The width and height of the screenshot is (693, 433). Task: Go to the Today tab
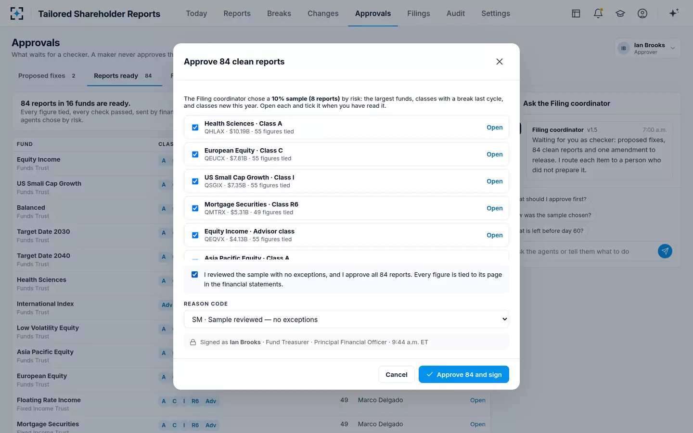[196, 13]
